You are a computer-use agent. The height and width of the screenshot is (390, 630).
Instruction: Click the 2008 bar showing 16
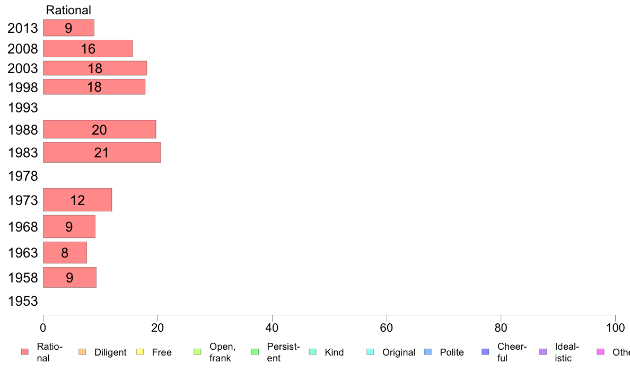click(88, 49)
